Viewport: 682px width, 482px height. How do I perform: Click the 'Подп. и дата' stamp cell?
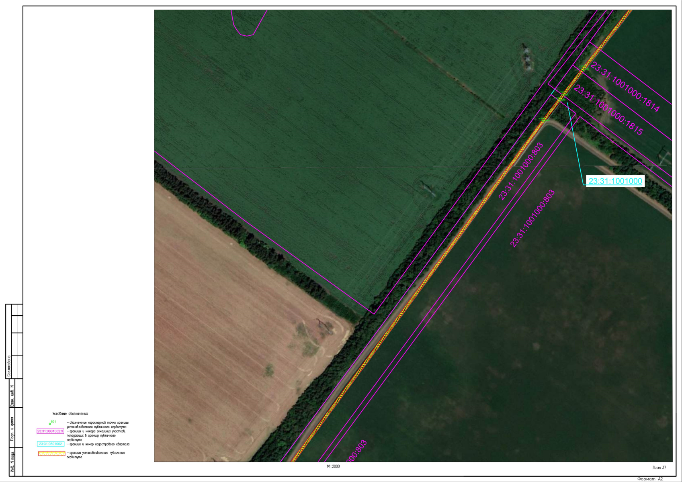point(12,429)
